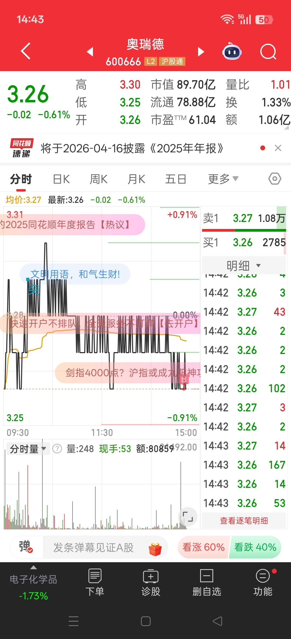Switch to 分时 tab

click(x=21, y=179)
